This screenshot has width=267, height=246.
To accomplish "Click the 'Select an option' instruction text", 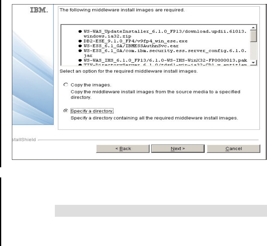I will click(129, 71).
